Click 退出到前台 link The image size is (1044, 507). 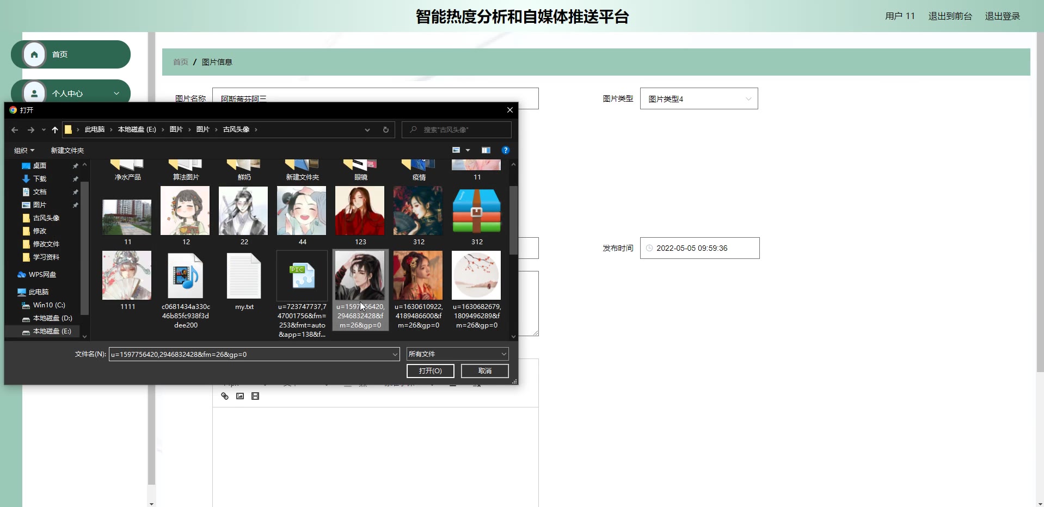click(x=950, y=16)
